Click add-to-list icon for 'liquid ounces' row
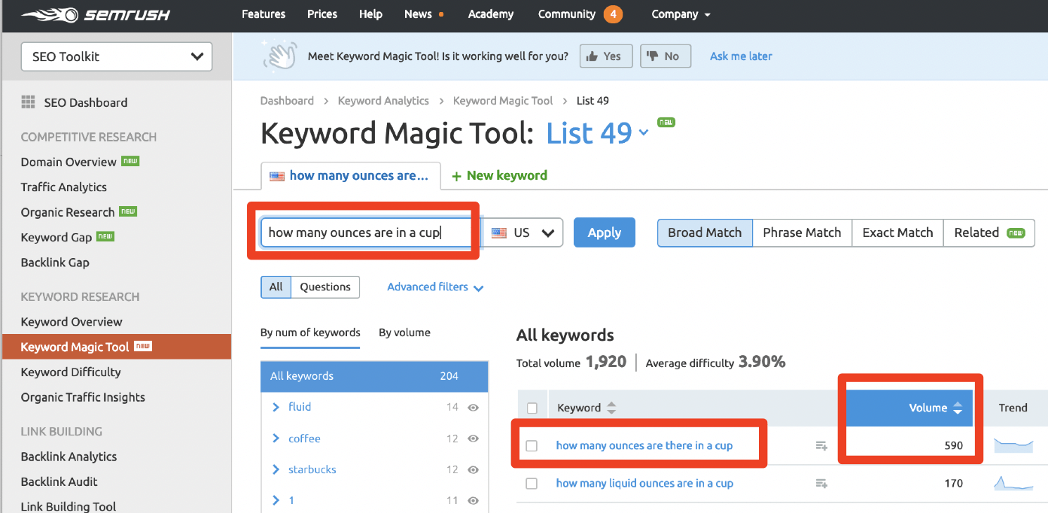This screenshot has width=1048, height=513. tap(821, 484)
